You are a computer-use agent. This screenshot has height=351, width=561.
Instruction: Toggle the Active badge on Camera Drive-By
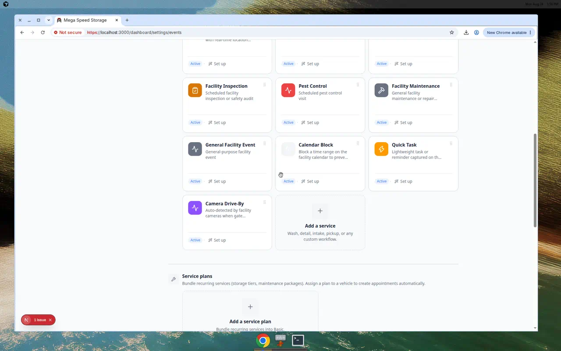tap(195, 240)
